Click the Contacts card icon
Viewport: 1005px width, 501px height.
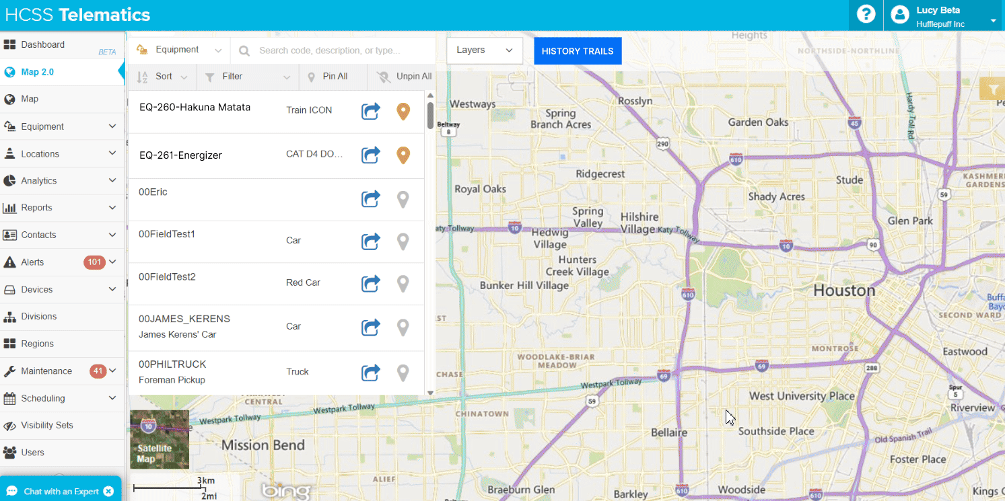click(x=9, y=235)
